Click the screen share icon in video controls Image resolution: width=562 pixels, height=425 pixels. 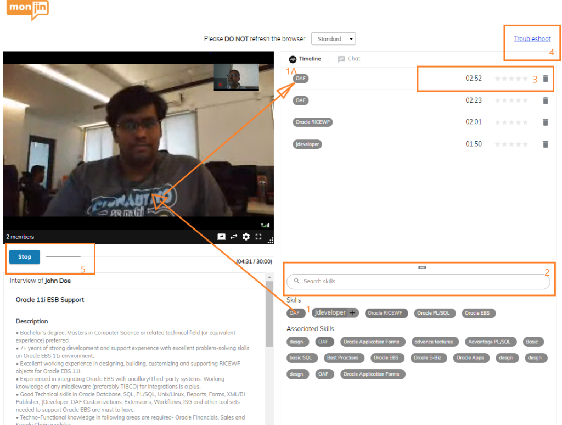point(221,237)
